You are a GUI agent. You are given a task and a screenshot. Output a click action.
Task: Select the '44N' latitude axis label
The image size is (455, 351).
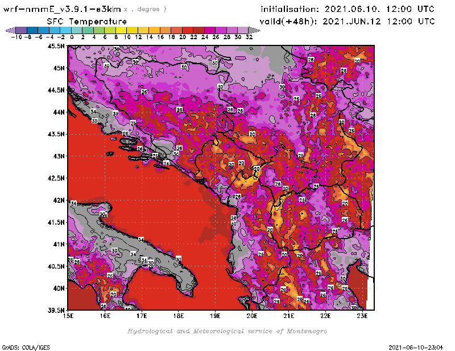tap(59, 112)
